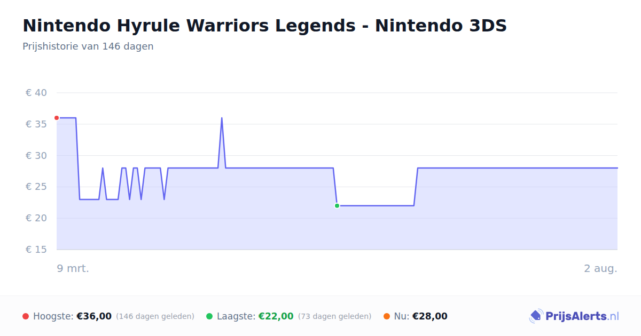641x336 pixels.
Task: Click the €28,00 current price value
Action: pyautogui.click(x=430, y=316)
